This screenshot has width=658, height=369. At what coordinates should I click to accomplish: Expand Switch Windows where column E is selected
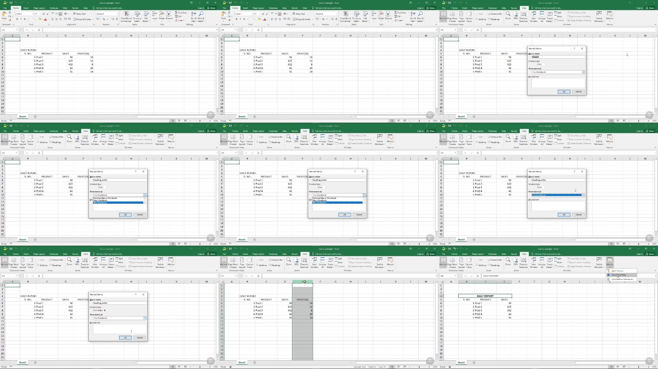(380, 262)
